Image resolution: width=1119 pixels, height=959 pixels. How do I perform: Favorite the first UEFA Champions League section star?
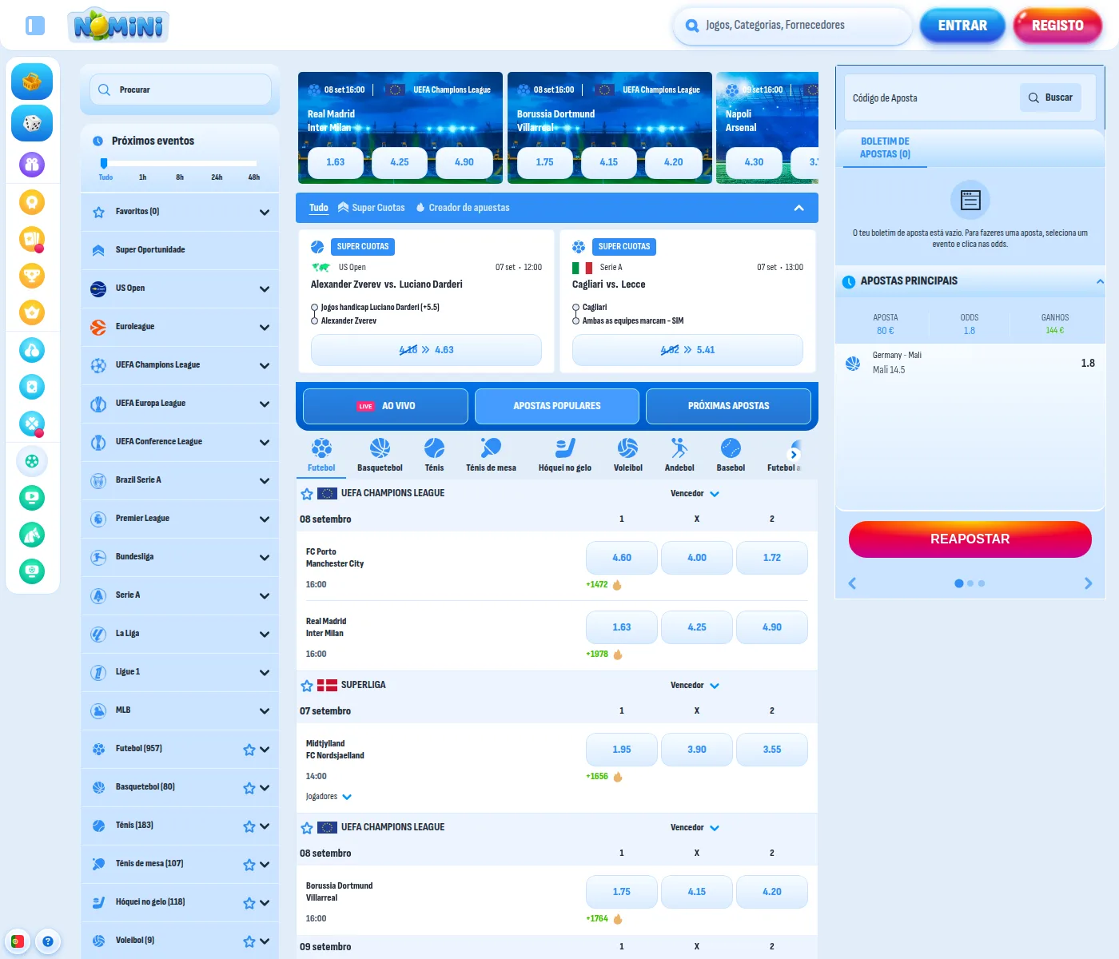(307, 494)
